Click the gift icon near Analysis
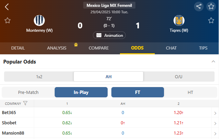 pos(76,44)
